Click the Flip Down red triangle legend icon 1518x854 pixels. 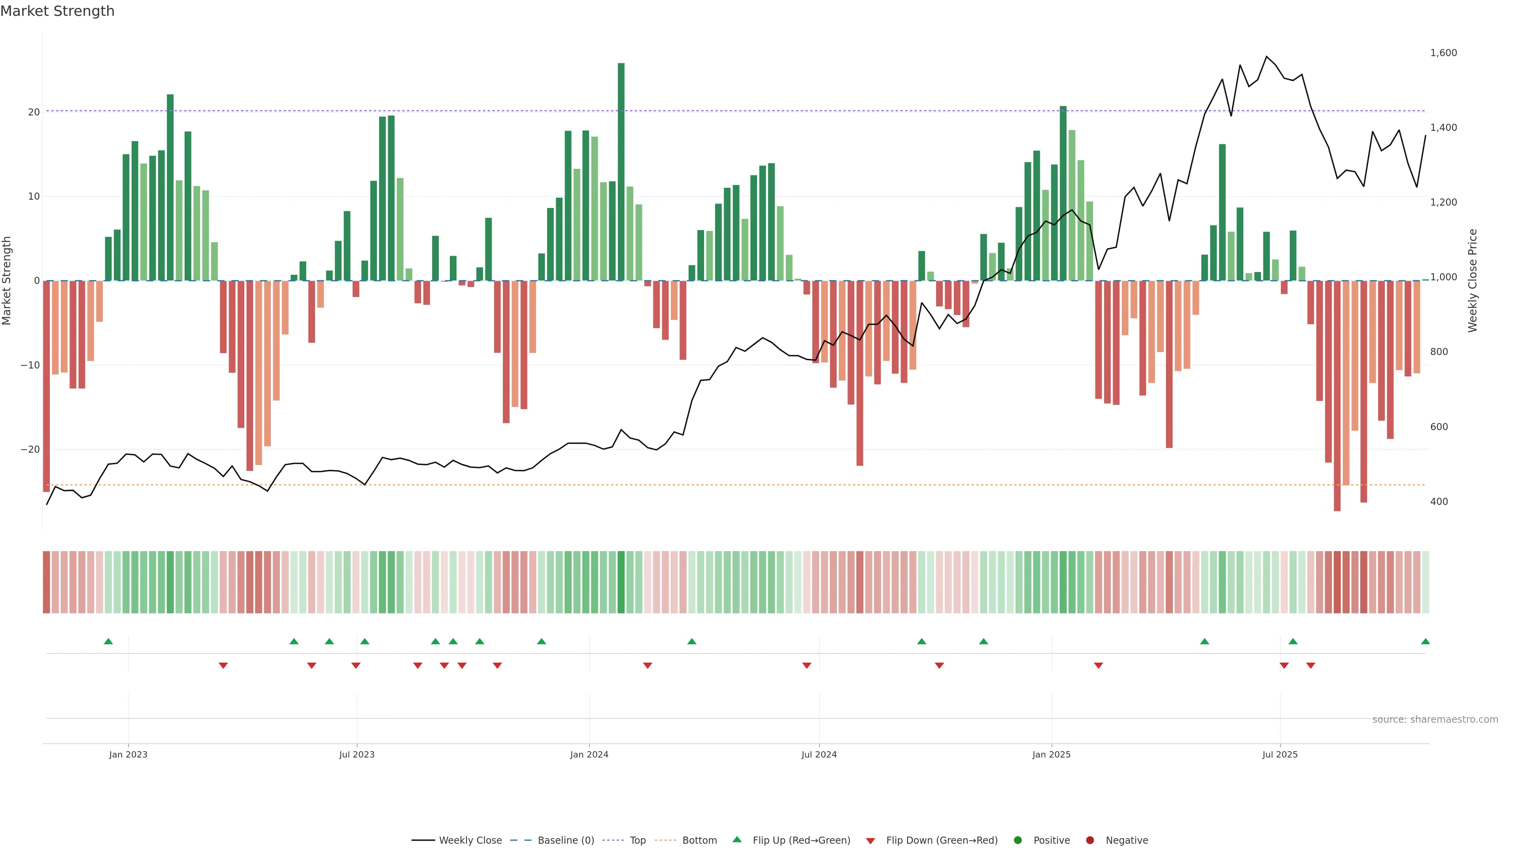[870, 841]
